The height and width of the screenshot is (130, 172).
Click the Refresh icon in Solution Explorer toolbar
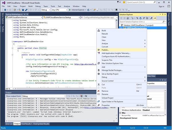[x=141, y=18]
